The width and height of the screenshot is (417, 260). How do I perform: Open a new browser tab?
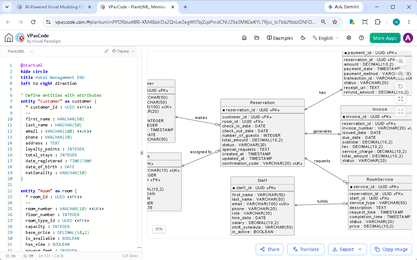tap(185, 7)
